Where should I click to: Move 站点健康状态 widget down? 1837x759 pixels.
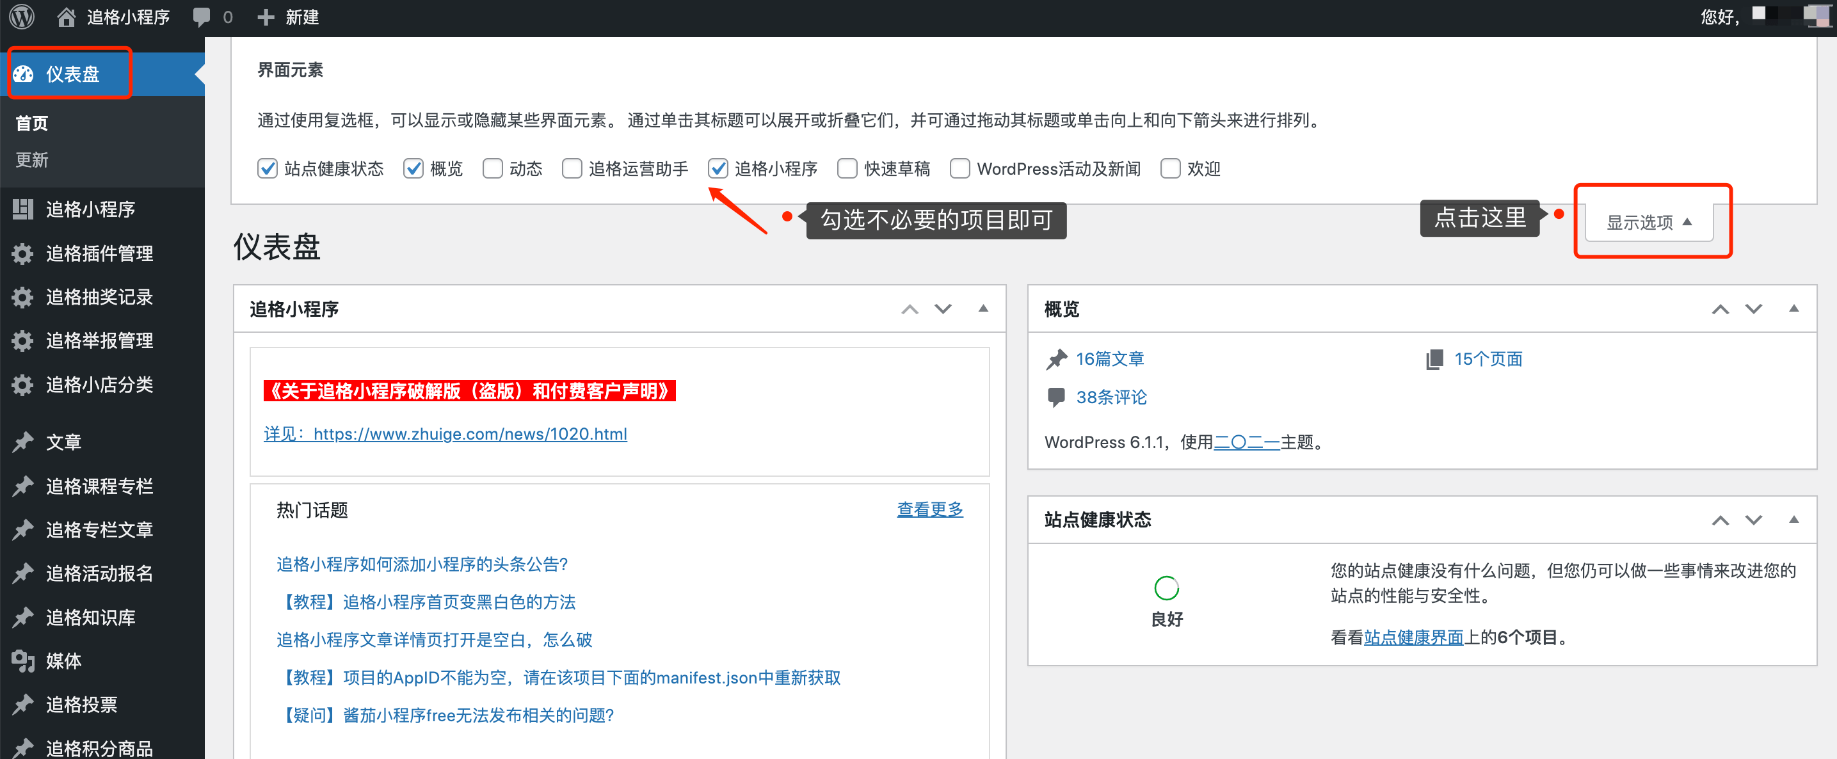tap(1754, 520)
